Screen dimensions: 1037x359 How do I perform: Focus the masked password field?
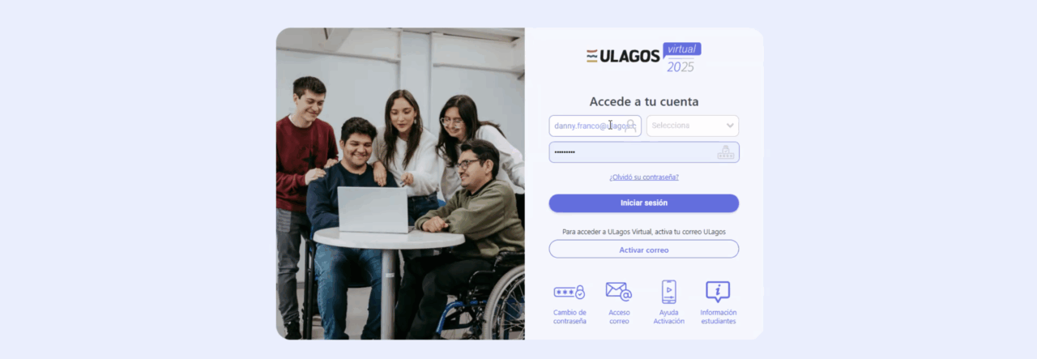(644, 152)
